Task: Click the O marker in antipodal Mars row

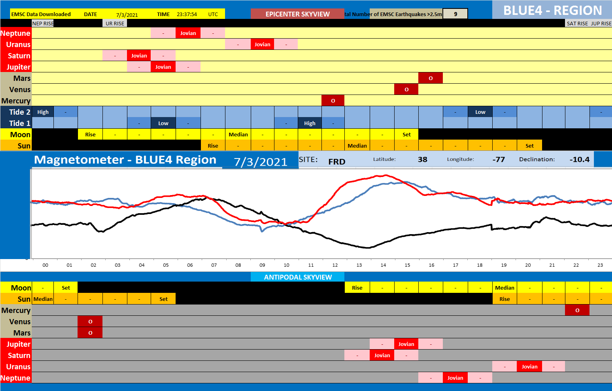Action: (90, 333)
